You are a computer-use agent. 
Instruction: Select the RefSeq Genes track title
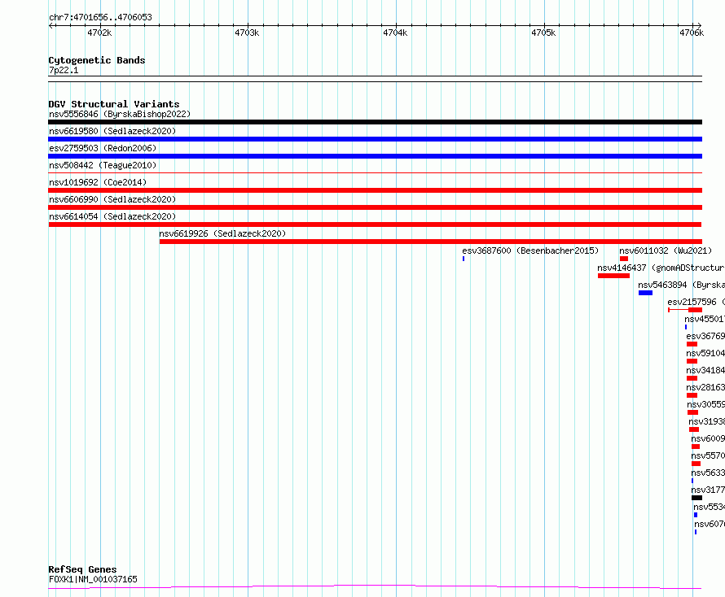tap(82, 569)
